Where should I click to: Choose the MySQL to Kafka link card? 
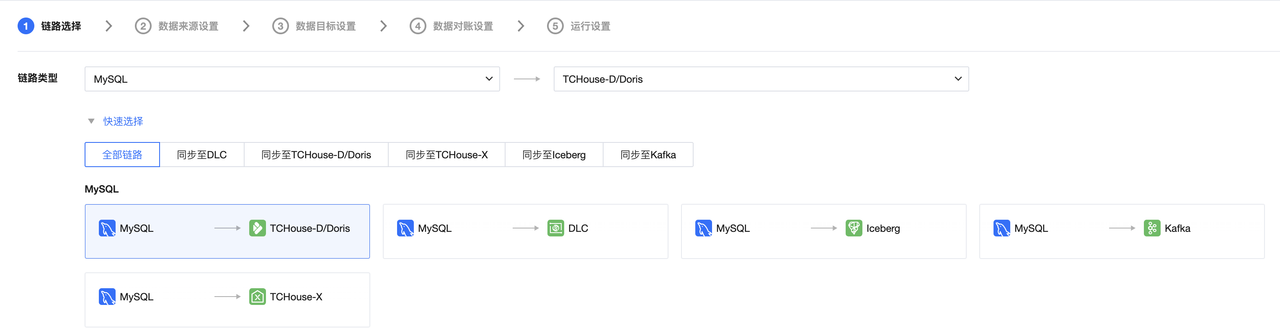[1122, 231]
